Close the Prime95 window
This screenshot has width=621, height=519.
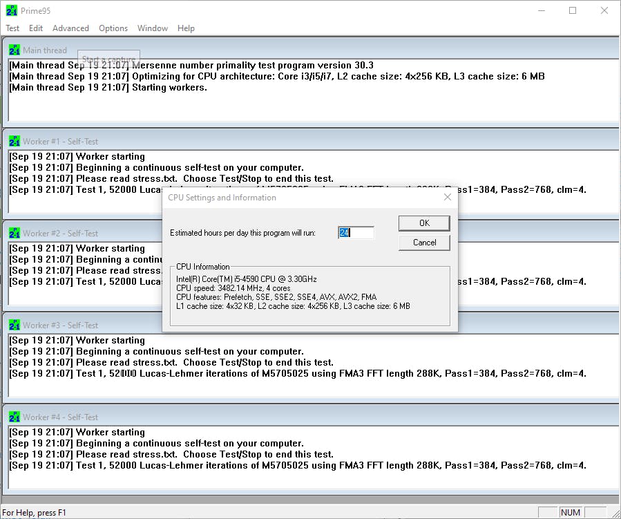point(604,10)
